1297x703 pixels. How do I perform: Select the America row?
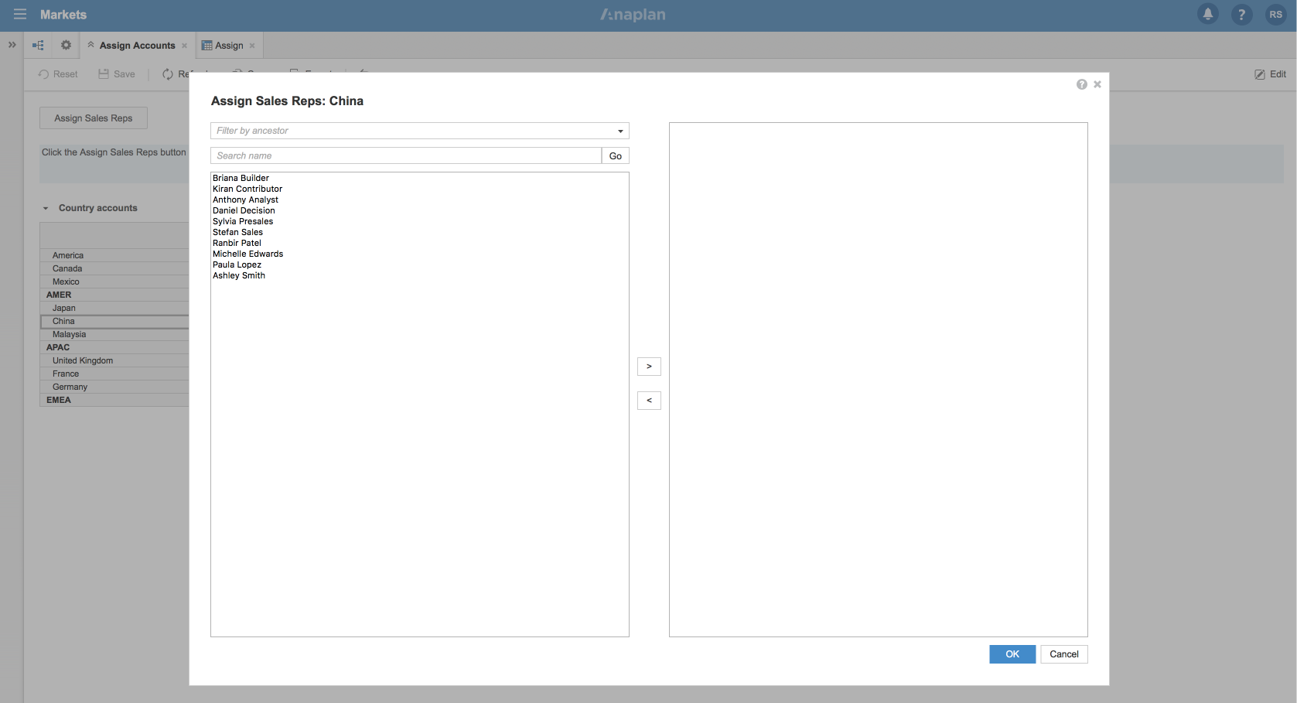tap(114, 255)
